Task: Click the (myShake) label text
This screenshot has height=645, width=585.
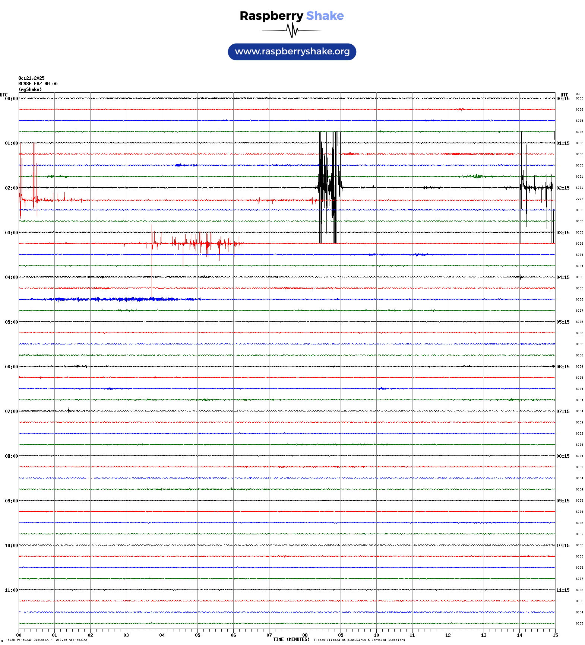Action: pos(30,89)
